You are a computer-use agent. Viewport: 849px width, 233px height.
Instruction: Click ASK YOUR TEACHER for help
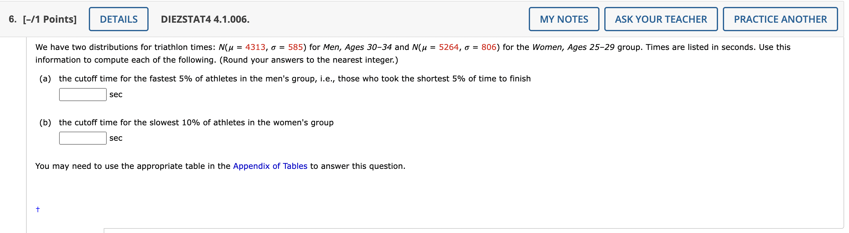tap(660, 19)
